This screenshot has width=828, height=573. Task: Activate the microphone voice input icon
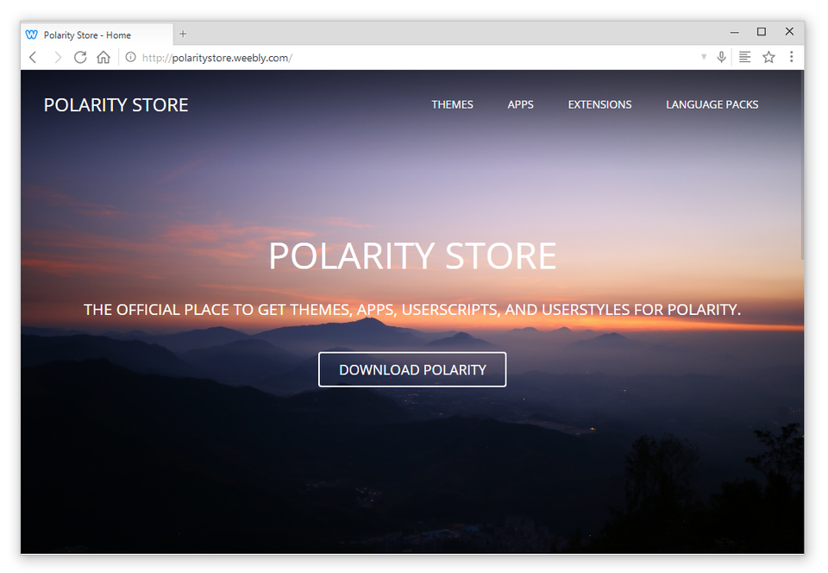tap(721, 57)
